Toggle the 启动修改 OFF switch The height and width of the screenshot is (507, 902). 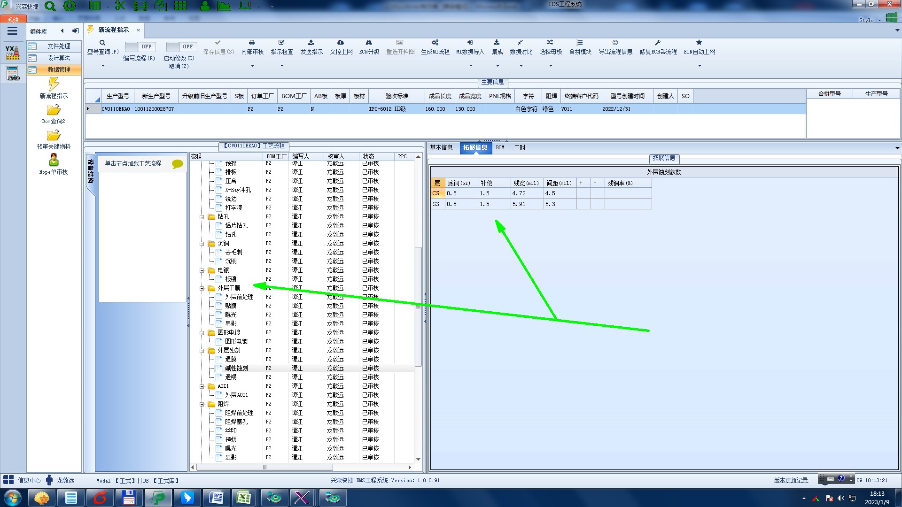[x=181, y=46]
